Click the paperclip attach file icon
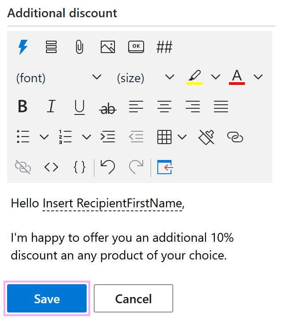This screenshot has height=320, width=282. pyautogui.click(x=80, y=47)
